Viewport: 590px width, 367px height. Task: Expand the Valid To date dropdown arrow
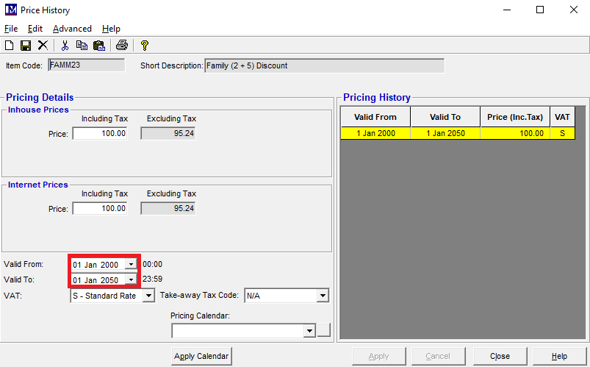tap(131, 280)
